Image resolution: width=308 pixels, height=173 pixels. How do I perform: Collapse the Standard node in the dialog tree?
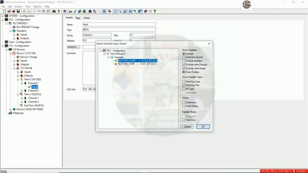(108, 57)
